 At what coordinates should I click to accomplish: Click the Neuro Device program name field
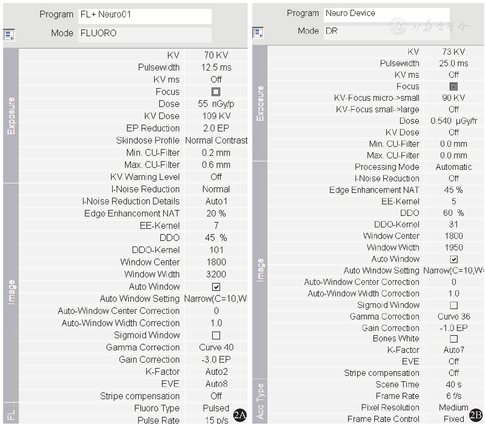tap(386, 14)
